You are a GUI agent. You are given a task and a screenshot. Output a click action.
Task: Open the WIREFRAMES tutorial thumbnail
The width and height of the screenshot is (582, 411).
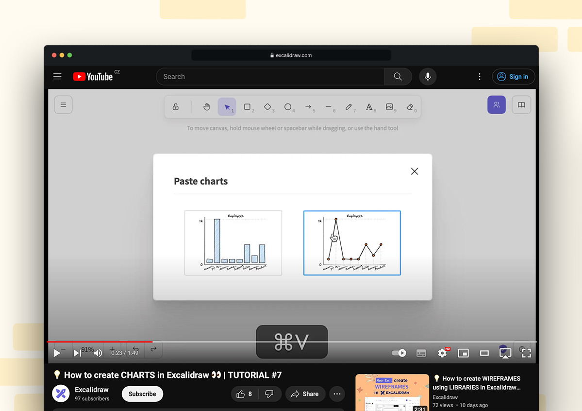[392, 393]
